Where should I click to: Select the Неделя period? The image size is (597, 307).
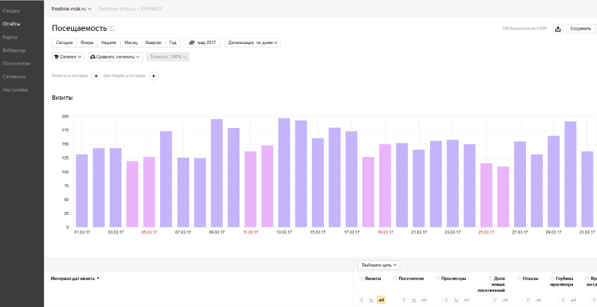(x=109, y=43)
